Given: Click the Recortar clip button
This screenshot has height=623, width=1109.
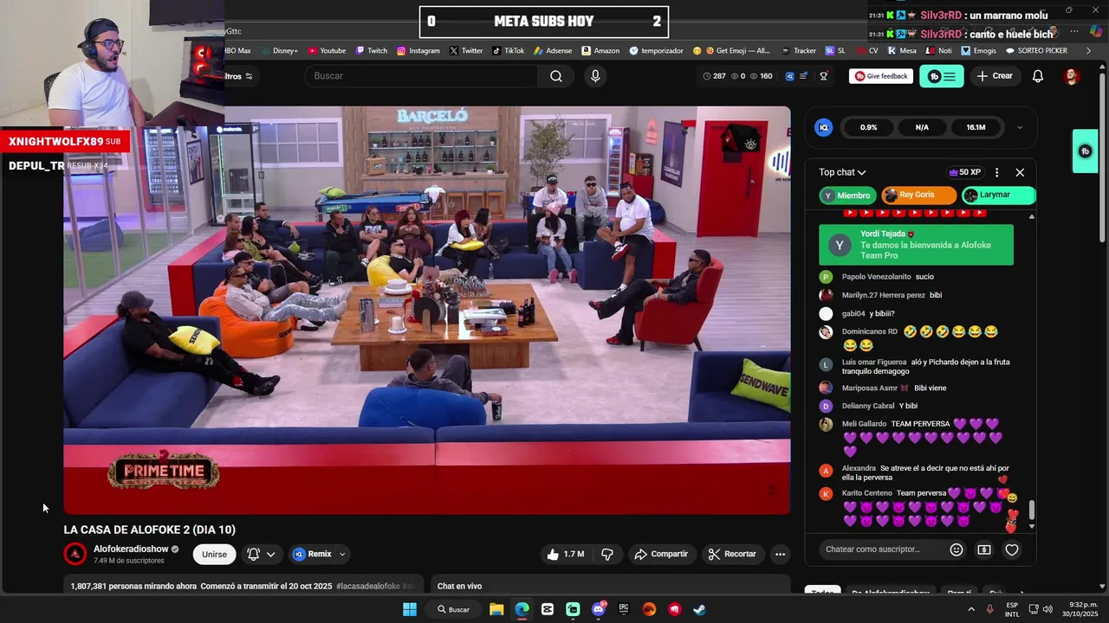Looking at the screenshot, I should tap(732, 554).
